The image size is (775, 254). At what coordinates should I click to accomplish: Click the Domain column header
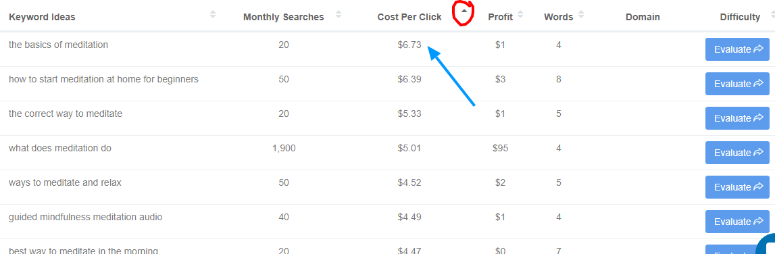[643, 18]
